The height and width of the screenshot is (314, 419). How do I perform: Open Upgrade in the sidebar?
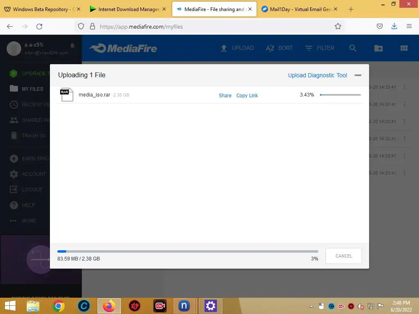point(29,74)
